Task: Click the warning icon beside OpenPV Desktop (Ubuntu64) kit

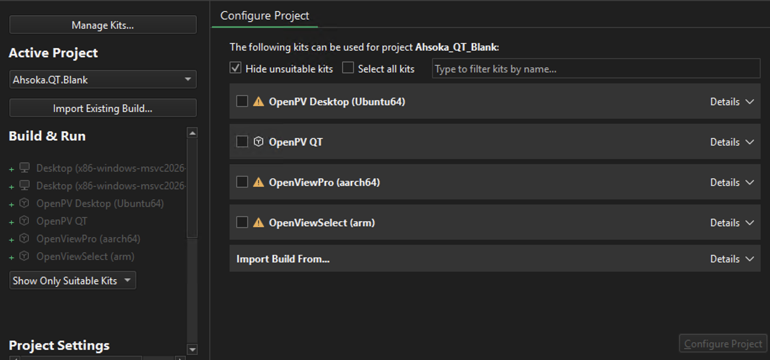Action: click(x=258, y=101)
